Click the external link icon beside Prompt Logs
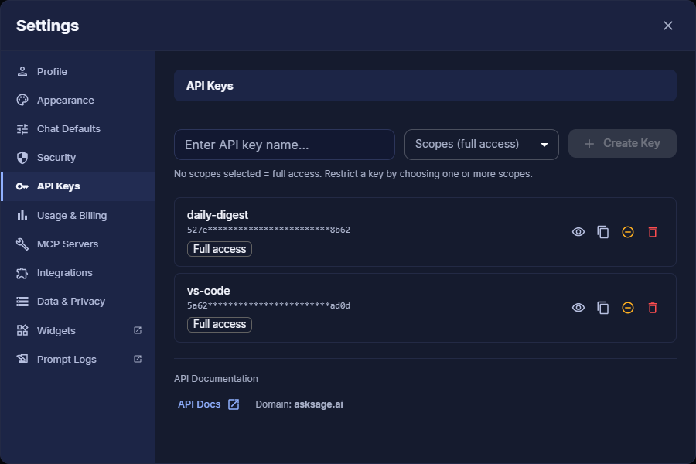The width and height of the screenshot is (696, 464). click(138, 359)
